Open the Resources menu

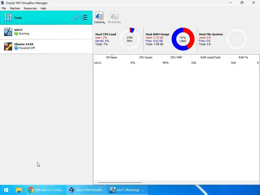tap(30, 8)
